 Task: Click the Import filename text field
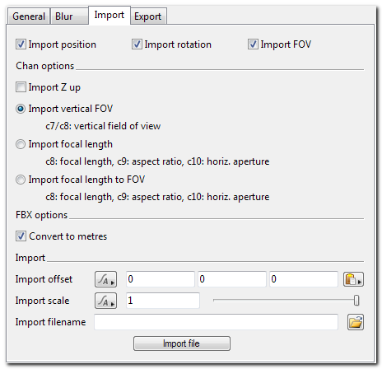(x=216, y=322)
